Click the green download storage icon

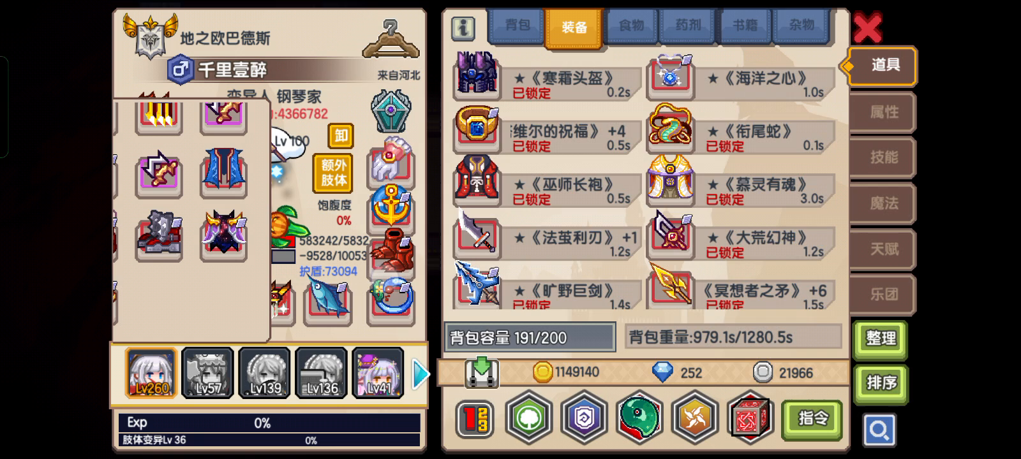482,372
